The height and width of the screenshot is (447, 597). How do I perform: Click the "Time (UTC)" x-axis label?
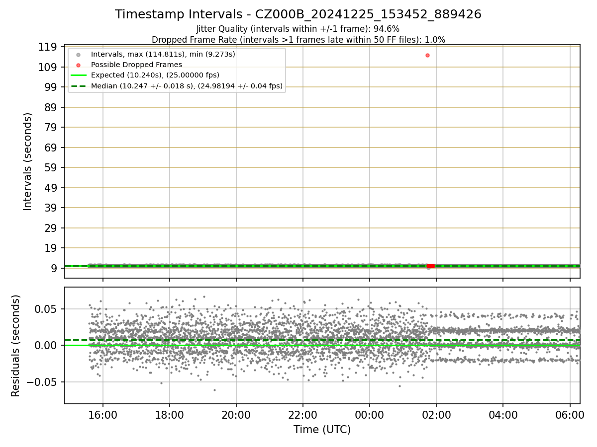point(322,430)
